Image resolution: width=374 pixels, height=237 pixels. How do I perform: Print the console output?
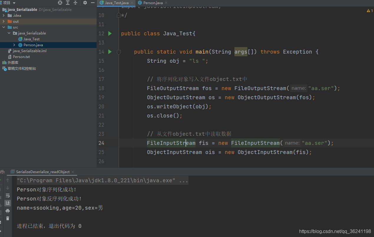coord(8,211)
